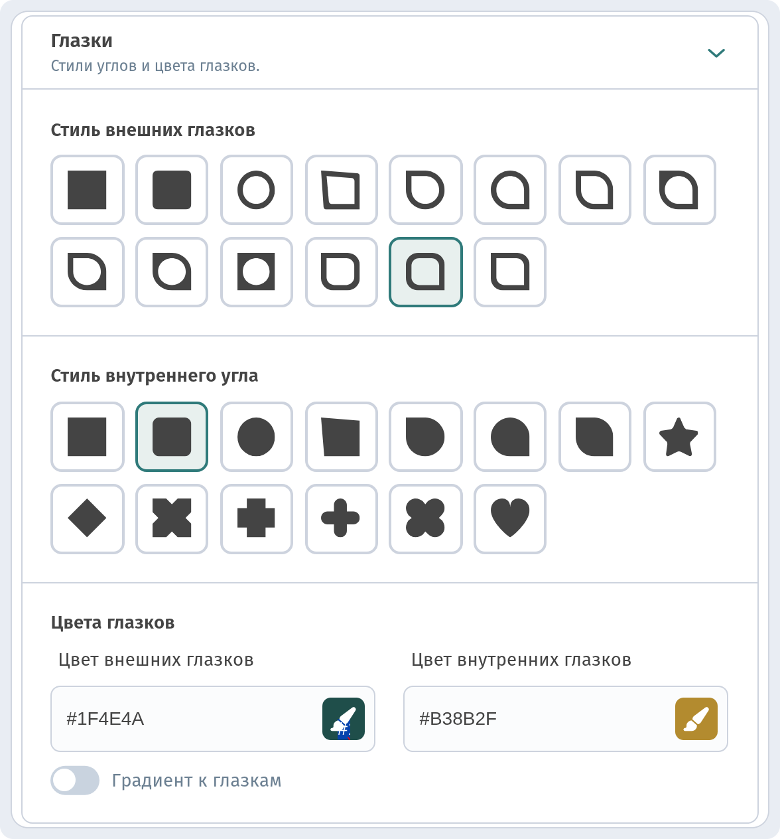Collapse the Глазки section with chevron

click(x=716, y=53)
